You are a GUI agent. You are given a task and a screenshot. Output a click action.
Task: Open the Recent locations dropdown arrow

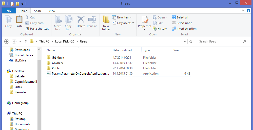click(20, 41)
